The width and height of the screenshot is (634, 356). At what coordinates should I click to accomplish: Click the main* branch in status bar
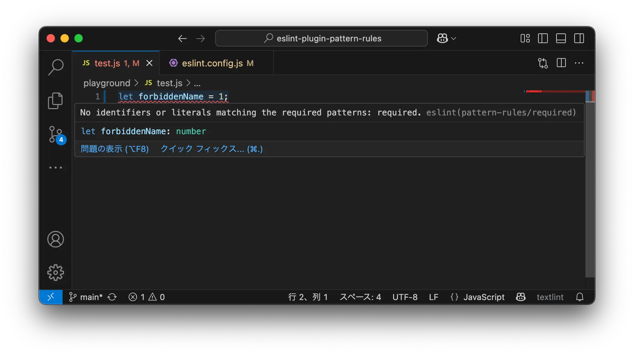pyautogui.click(x=86, y=297)
